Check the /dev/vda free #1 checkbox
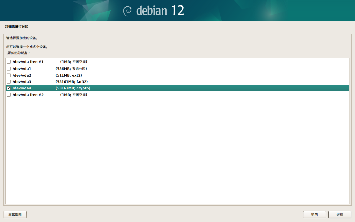Image resolution: width=355 pixels, height=222 pixels. [9, 62]
